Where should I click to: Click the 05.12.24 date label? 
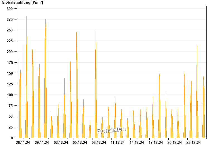[x=80, y=142]
